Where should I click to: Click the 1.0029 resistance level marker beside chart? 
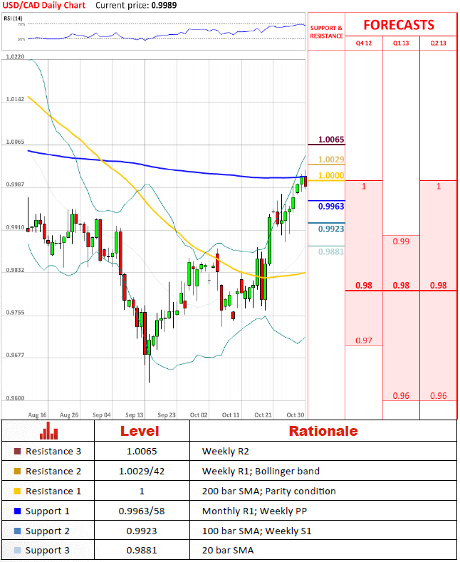pyautogui.click(x=331, y=160)
